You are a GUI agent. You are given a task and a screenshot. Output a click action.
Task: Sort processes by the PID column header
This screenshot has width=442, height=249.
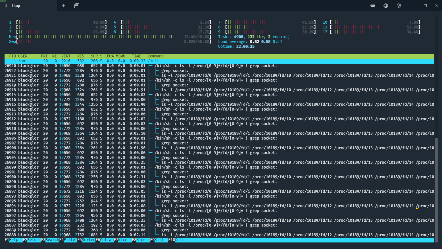coord(12,56)
